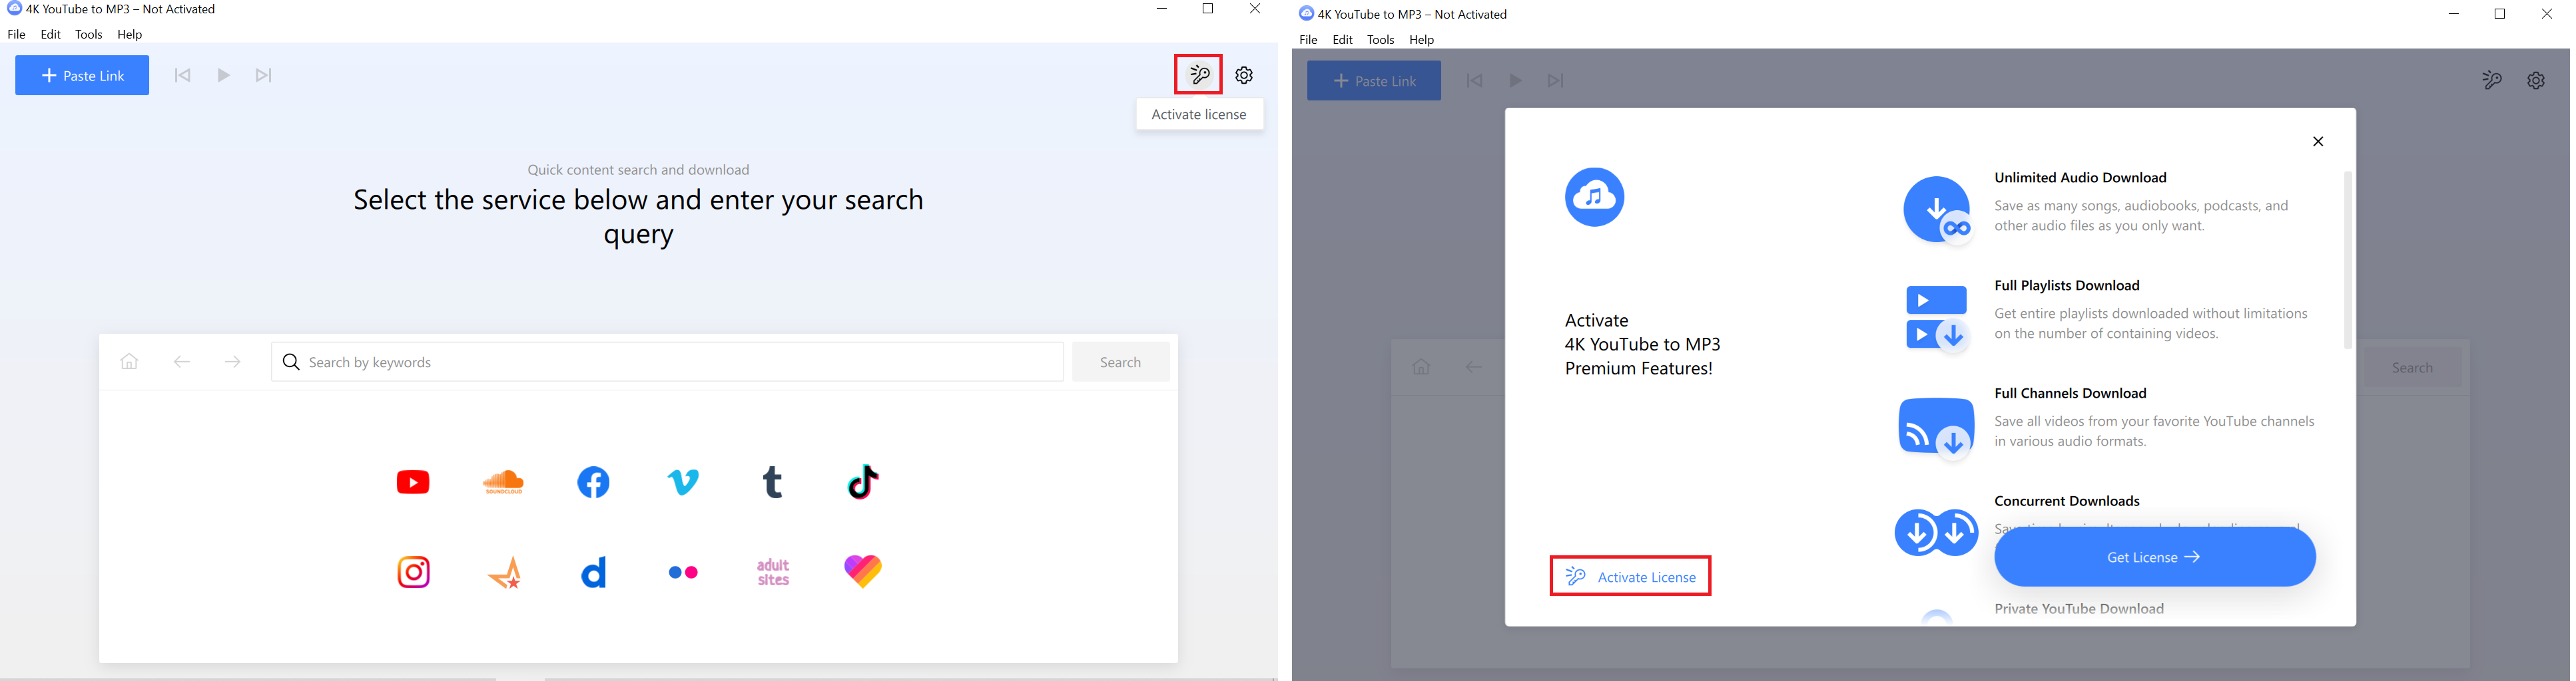Click previous track icon in left window
This screenshot has height=681, width=2576.
click(182, 76)
